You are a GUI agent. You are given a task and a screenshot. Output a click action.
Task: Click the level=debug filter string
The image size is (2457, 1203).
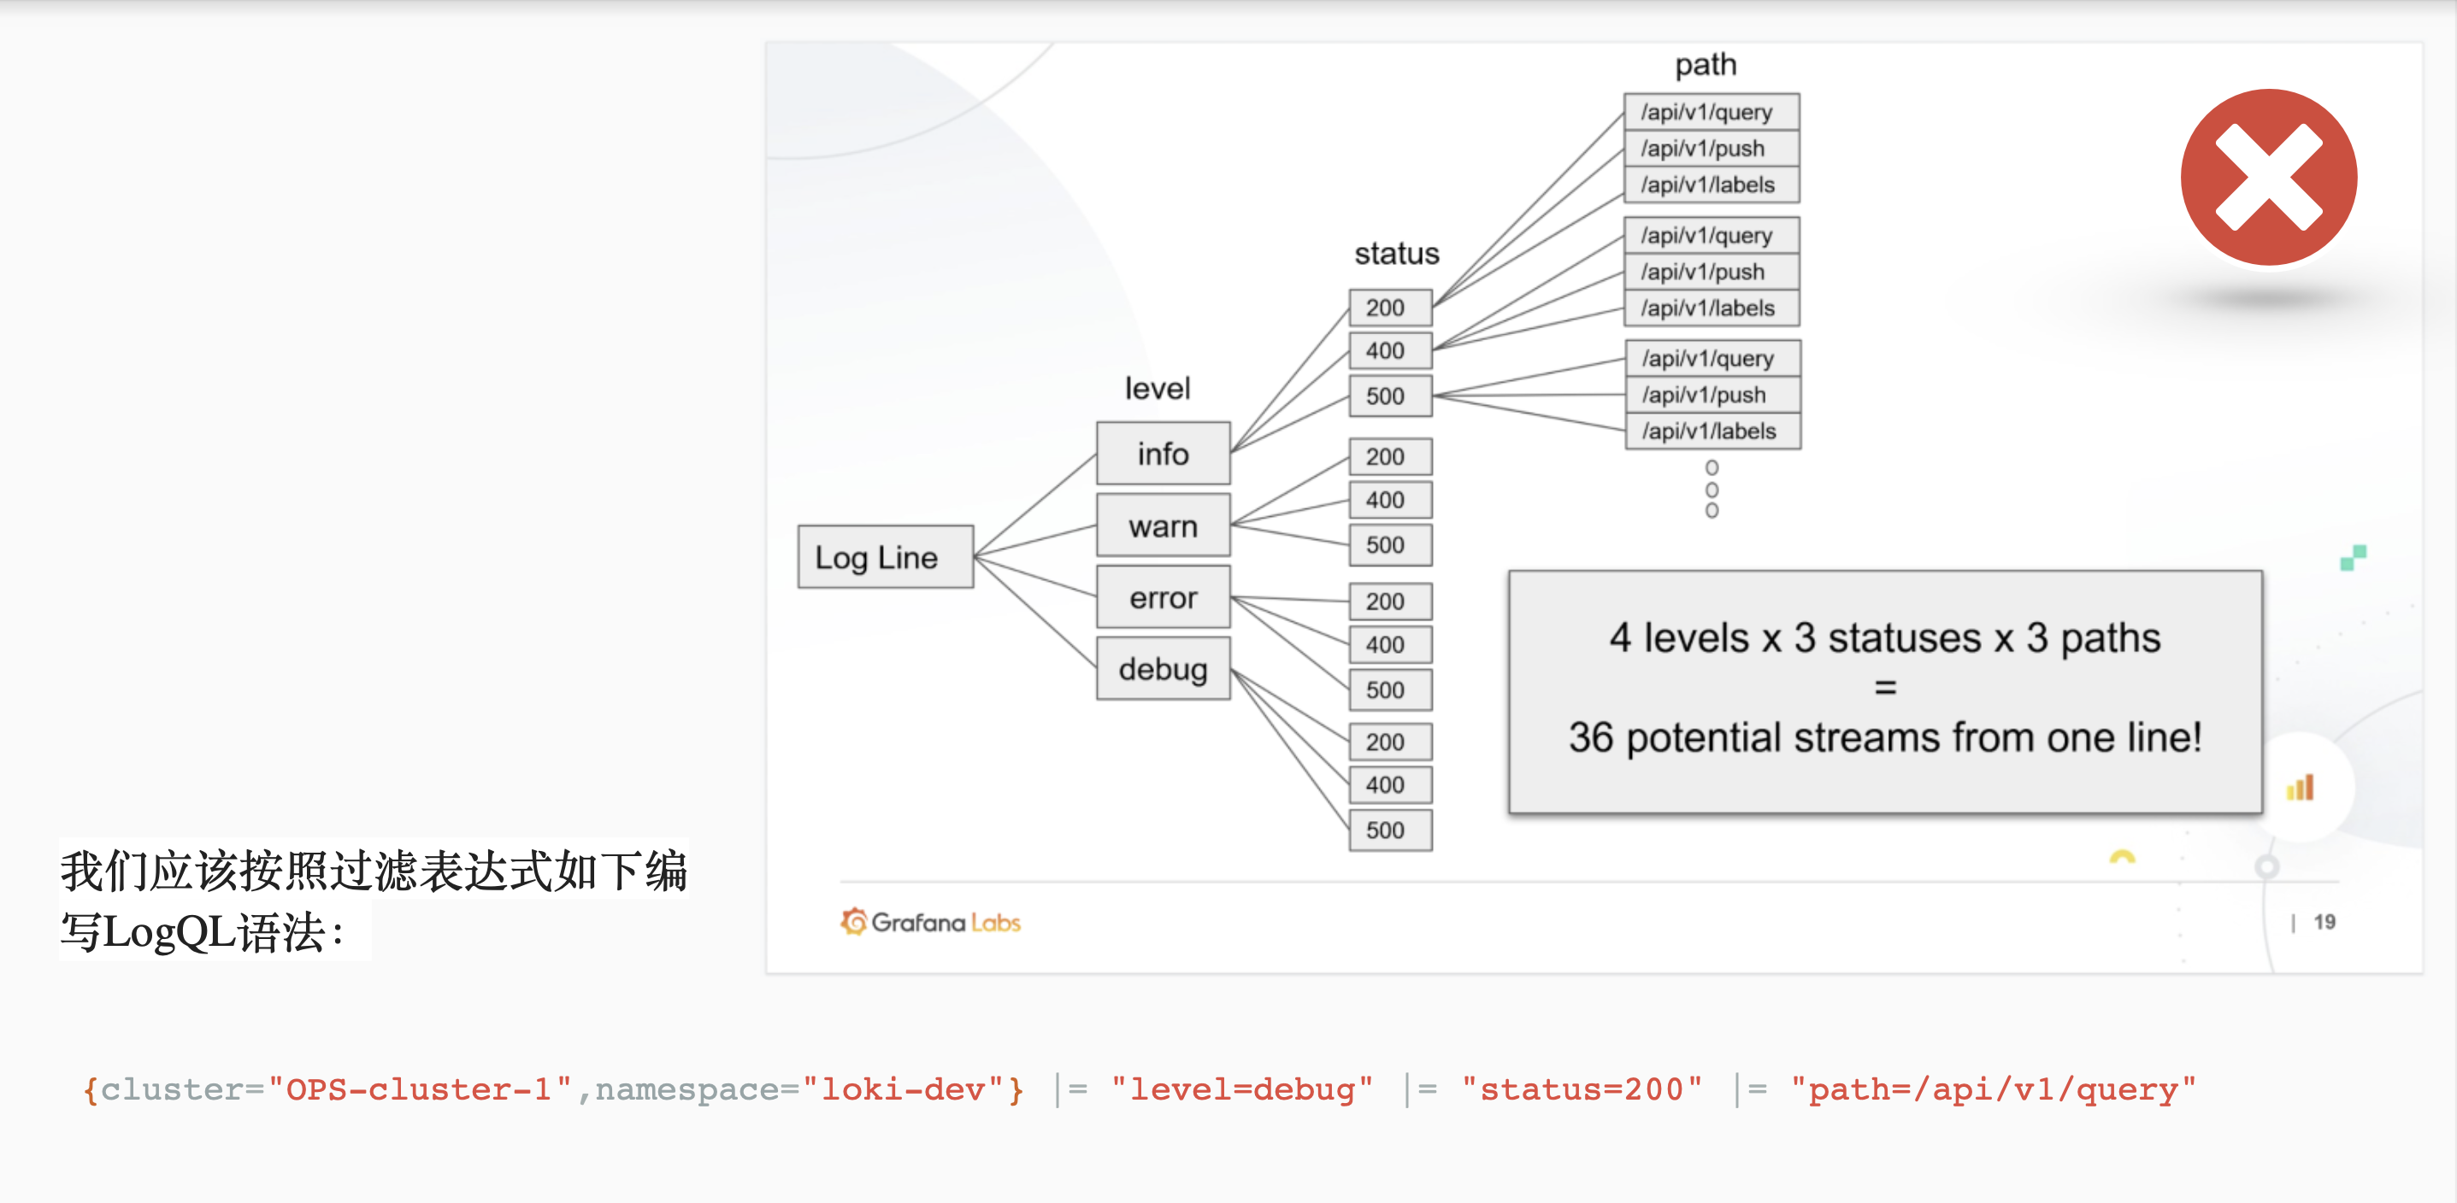[x=1242, y=1089]
